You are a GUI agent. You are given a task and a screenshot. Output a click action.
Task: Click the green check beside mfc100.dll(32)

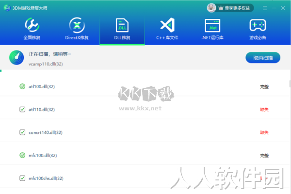click(x=22, y=155)
